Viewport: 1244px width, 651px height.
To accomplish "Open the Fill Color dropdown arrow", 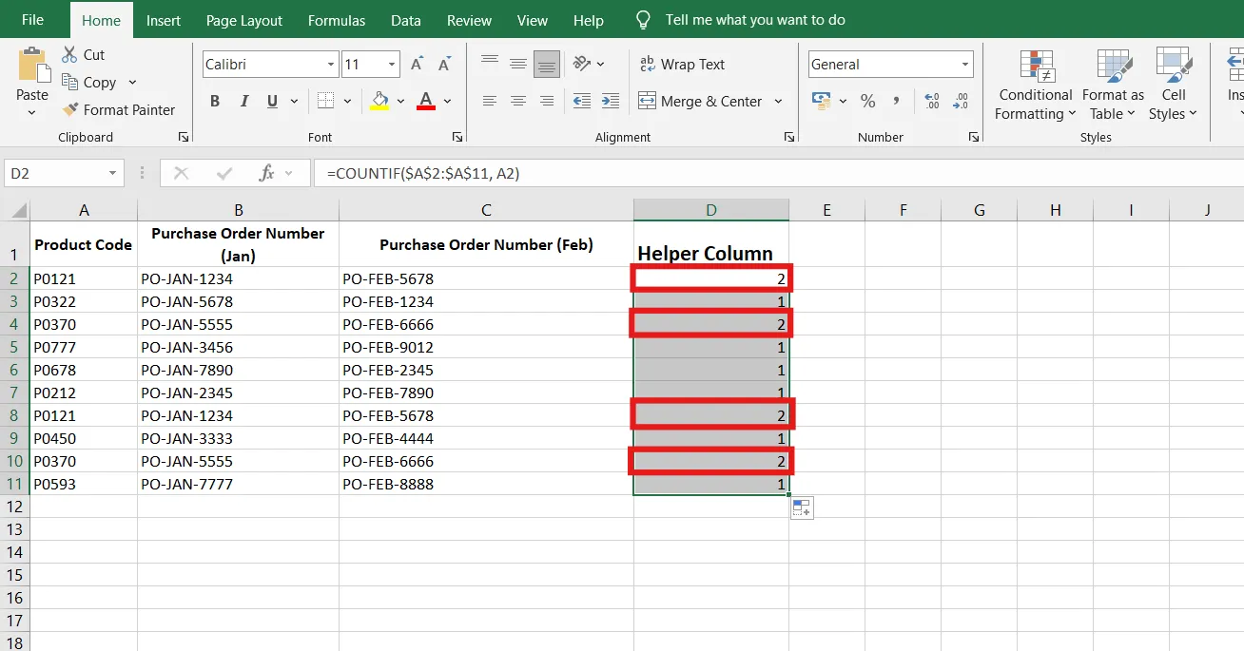I will click(400, 101).
